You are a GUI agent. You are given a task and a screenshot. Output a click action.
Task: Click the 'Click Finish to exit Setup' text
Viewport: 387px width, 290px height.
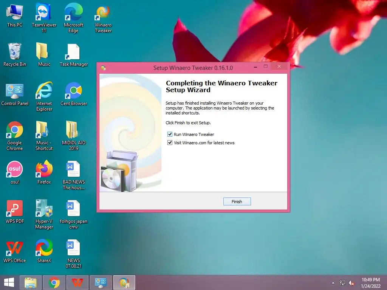point(188,123)
